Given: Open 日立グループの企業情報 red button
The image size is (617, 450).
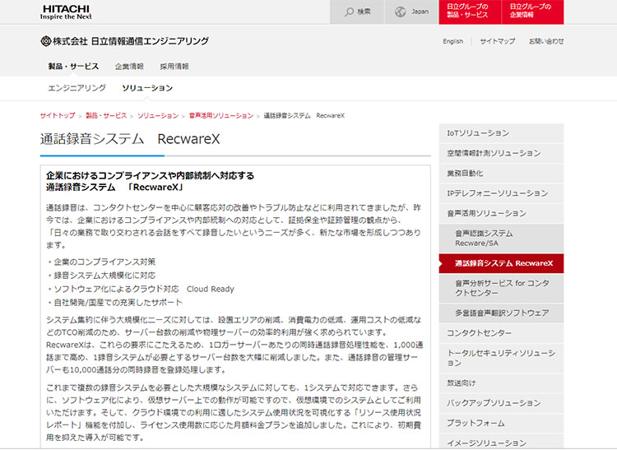Looking at the screenshot, I should coord(533,12).
